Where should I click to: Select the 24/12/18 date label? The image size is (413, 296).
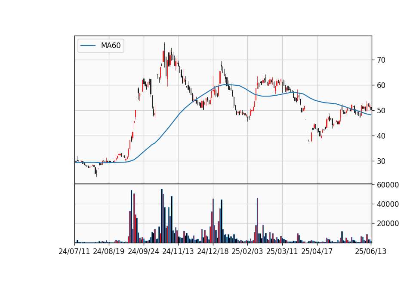coord(213,251)
